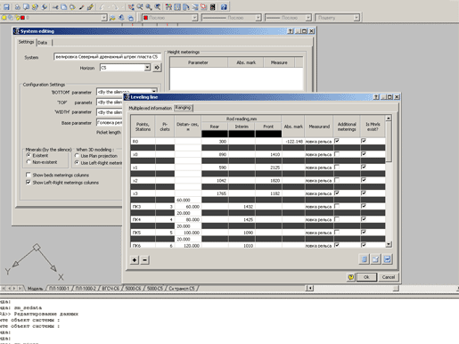Enable Show beds meterings columns checkbox

pyautogui.click(x=29, y=175)
